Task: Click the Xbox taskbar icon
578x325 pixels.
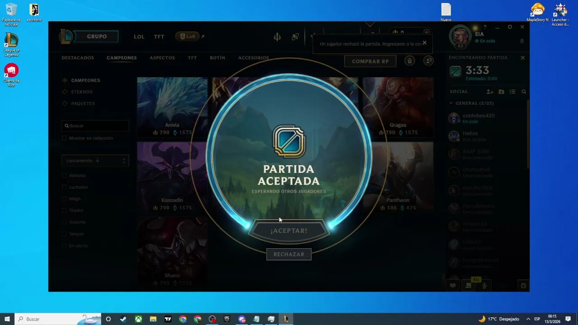Action: (x=138, y=319)
